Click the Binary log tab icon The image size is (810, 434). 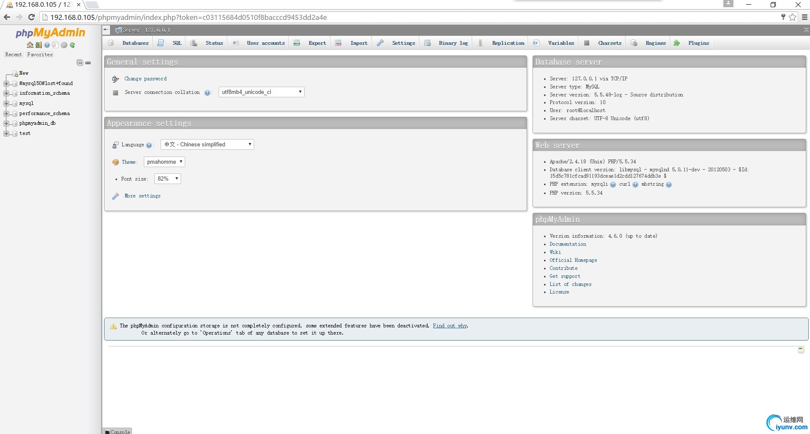click(x=428, y=43)
